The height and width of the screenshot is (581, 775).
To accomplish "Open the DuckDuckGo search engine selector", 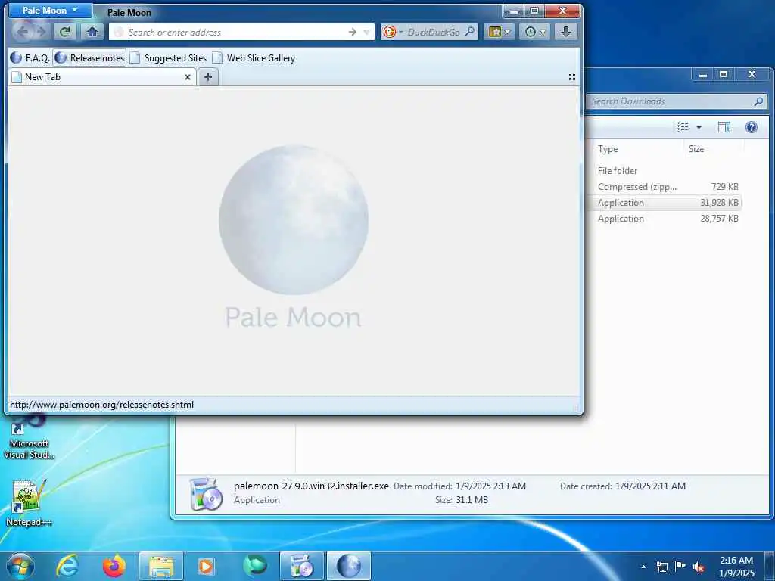I will pyautogui.click(x=394, y=32).
